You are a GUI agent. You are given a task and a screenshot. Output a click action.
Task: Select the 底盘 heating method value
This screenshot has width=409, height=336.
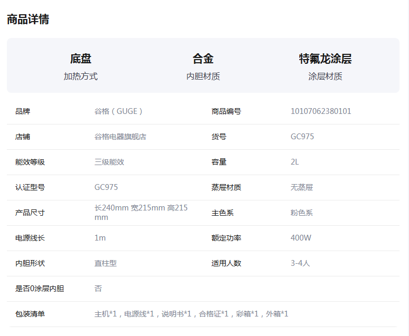pyautogui.click(x=81, y=59)
